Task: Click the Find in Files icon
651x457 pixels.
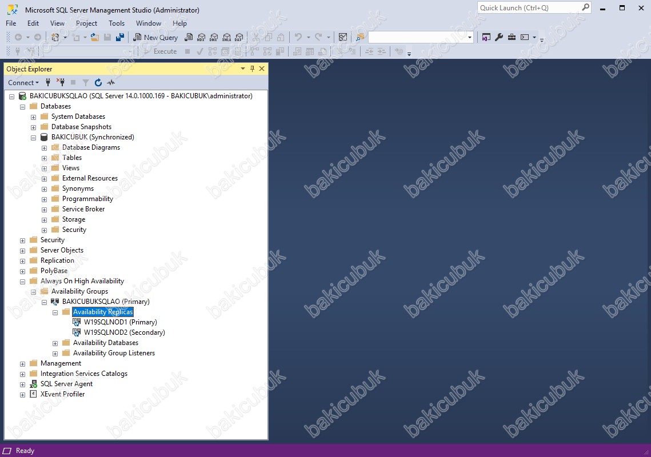Action: tap(360, 37)
